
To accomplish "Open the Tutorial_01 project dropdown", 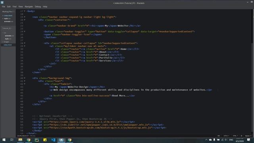I will pos(7,28).
